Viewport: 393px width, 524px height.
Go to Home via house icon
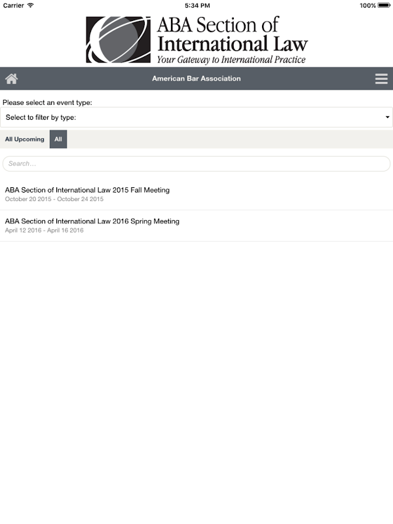click(11, 79)
